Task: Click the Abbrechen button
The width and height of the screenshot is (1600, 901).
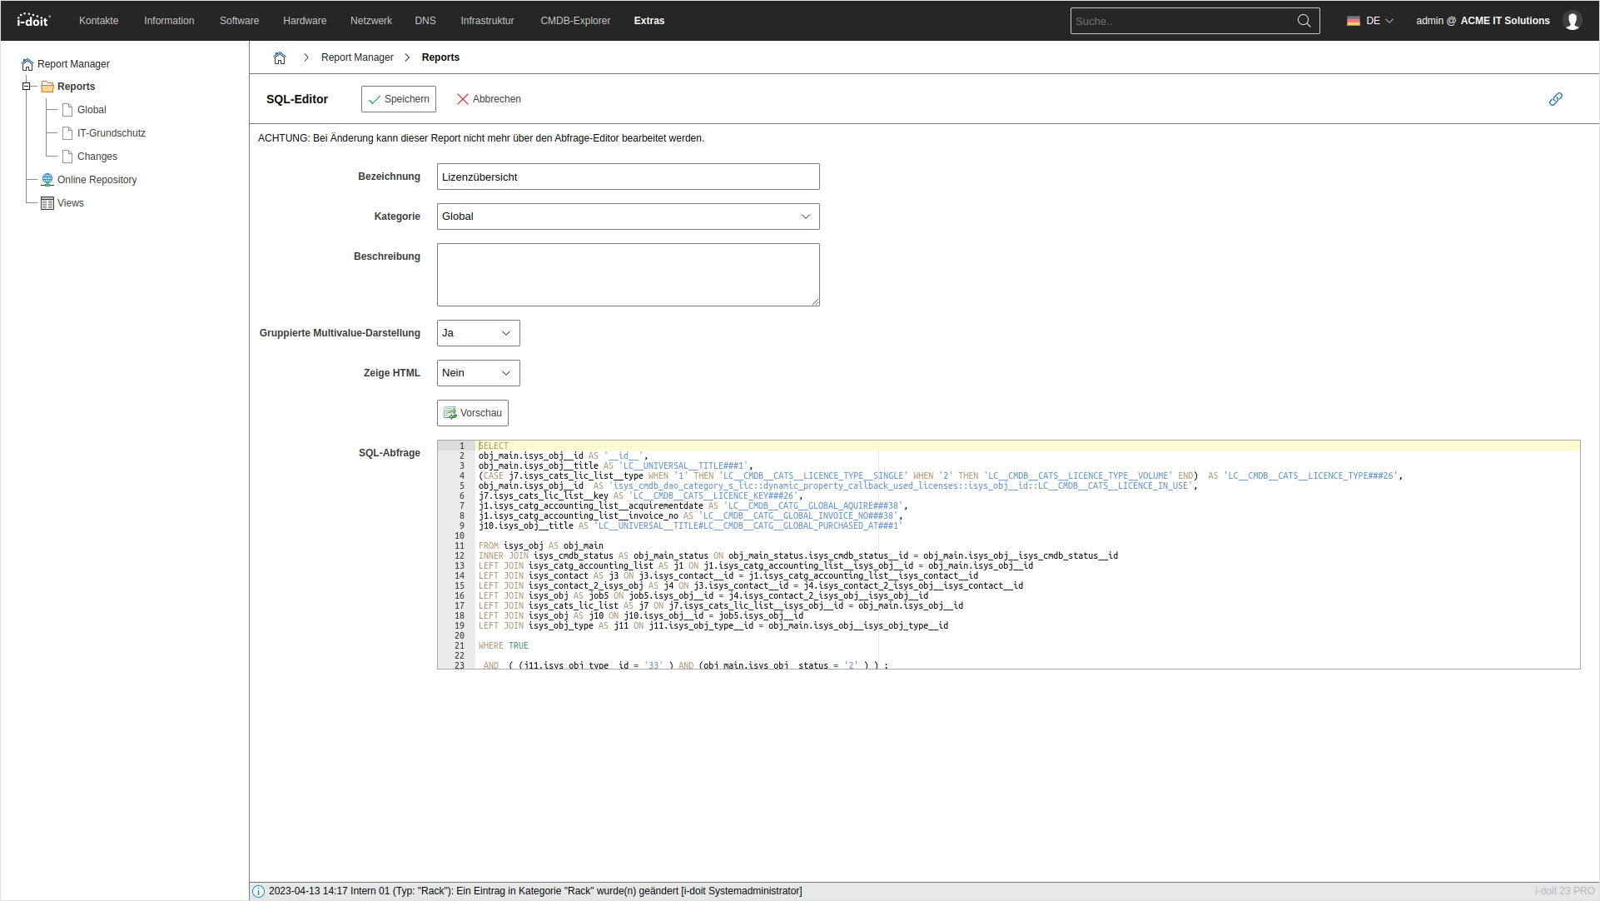Action: [489, 99]
